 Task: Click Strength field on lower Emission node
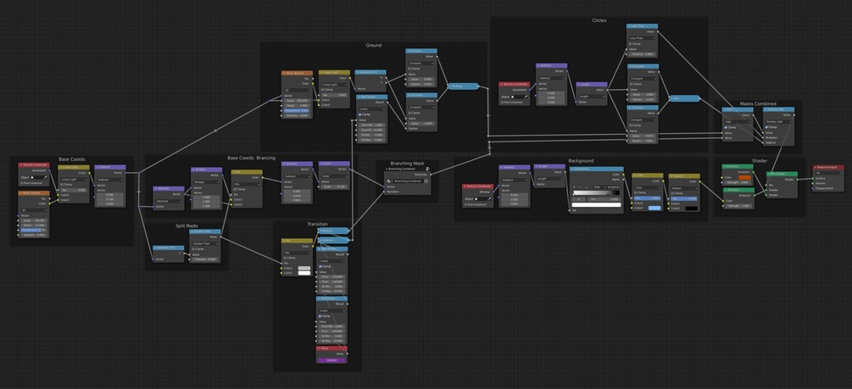pyautogui.click(x=738, y=206)
